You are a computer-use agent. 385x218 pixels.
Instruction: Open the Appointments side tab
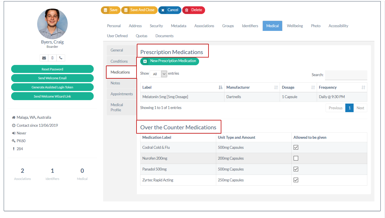[x=122, y=94]
